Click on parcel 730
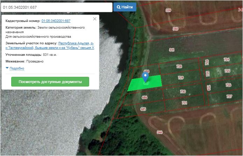The width and height of the screenshot is (243, 156). coord(183,91)
